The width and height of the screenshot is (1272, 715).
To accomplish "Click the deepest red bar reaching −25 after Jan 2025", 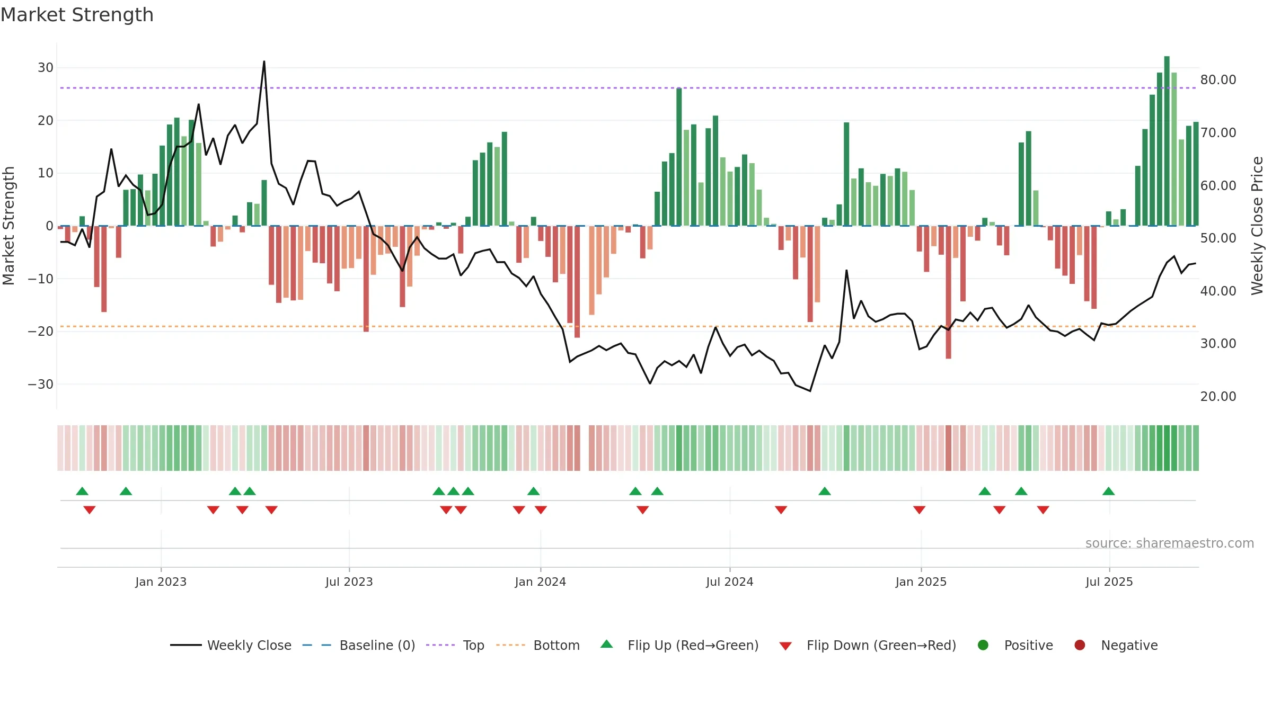I will click(x=948, y=292).
